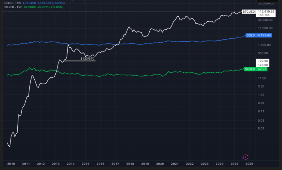The image size is (282, 170).
Task: Click the purple lightning bolt events icon
Action: point(245,157)
